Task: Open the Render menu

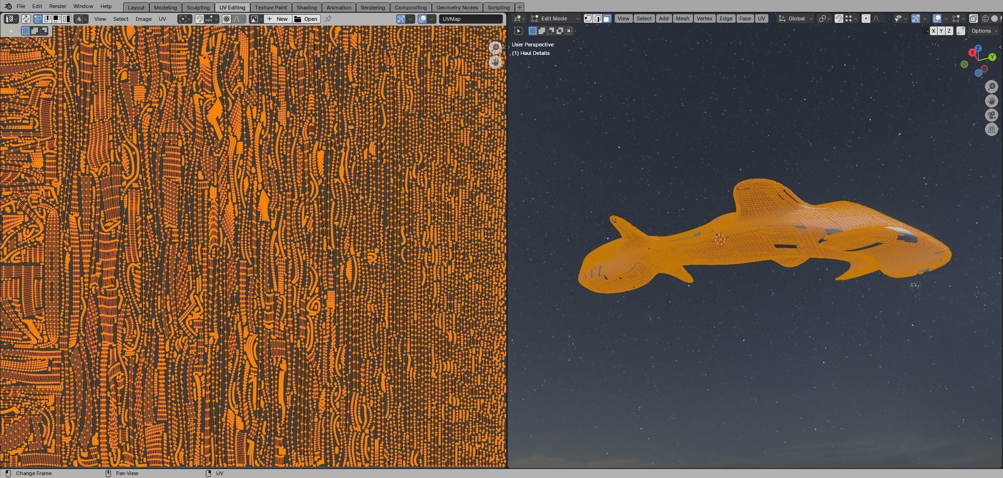Action: coord(57,6)
